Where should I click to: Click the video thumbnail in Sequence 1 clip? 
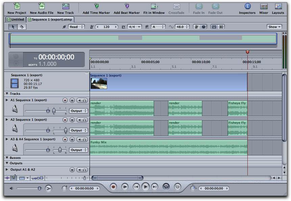coord(99,83)
